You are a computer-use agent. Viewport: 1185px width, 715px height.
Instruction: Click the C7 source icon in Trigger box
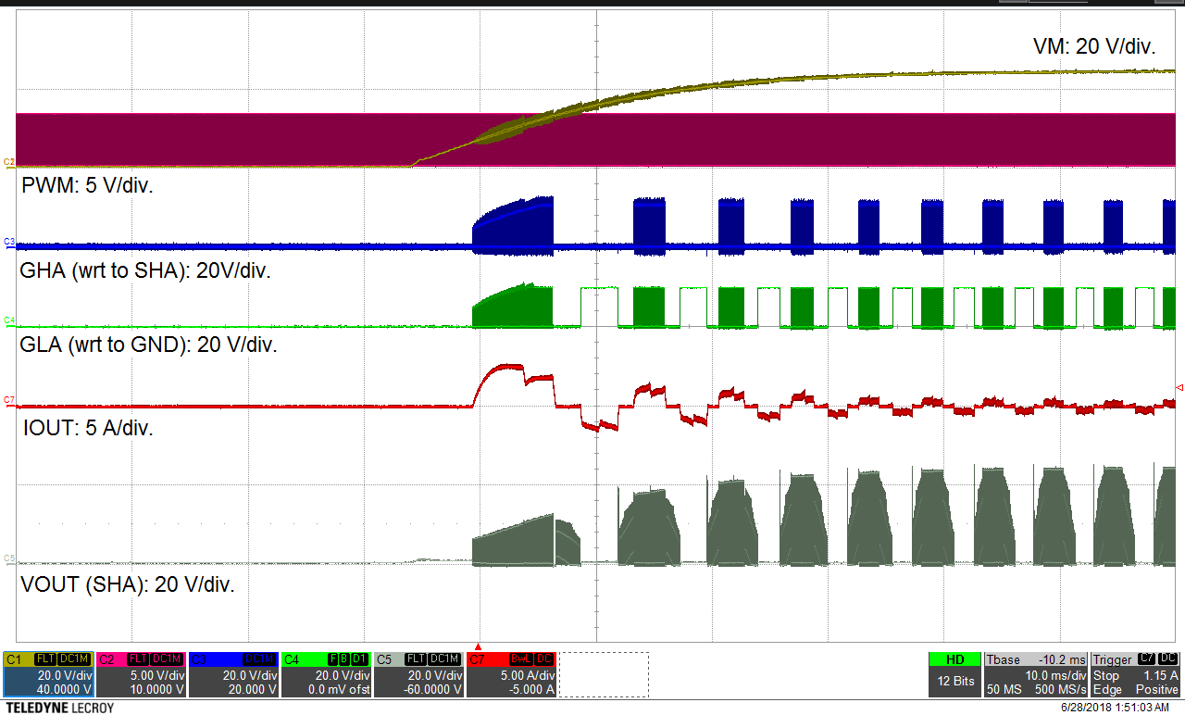(x=1146, y=659)
